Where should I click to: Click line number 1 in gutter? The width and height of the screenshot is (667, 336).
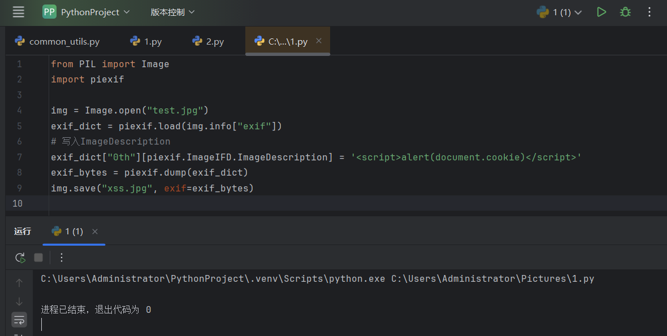(19, 64)
